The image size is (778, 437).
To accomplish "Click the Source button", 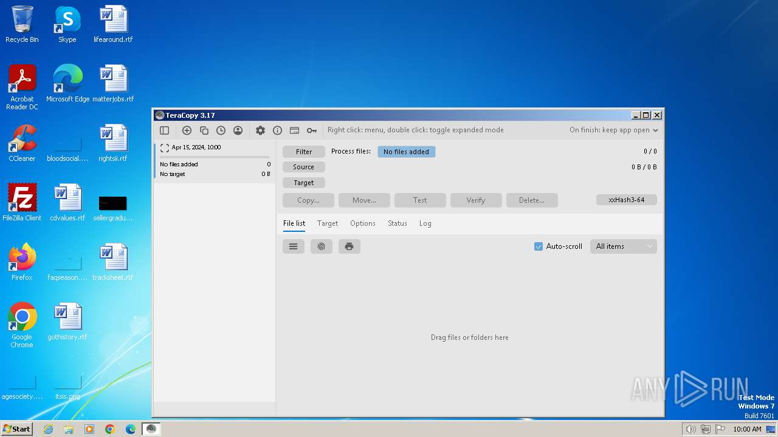I will (x=304, y=167).
